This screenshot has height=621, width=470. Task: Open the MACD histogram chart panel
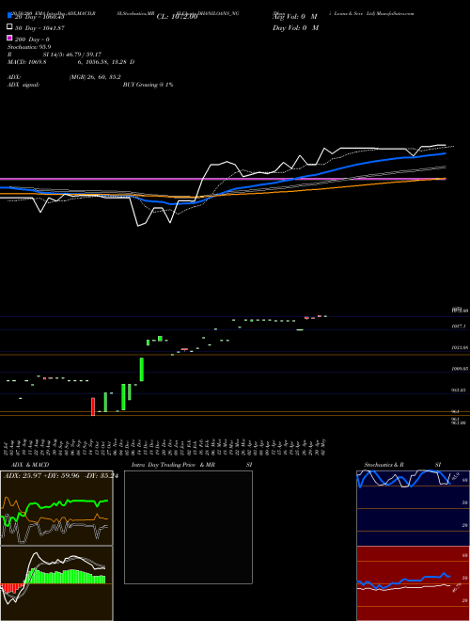56,583
